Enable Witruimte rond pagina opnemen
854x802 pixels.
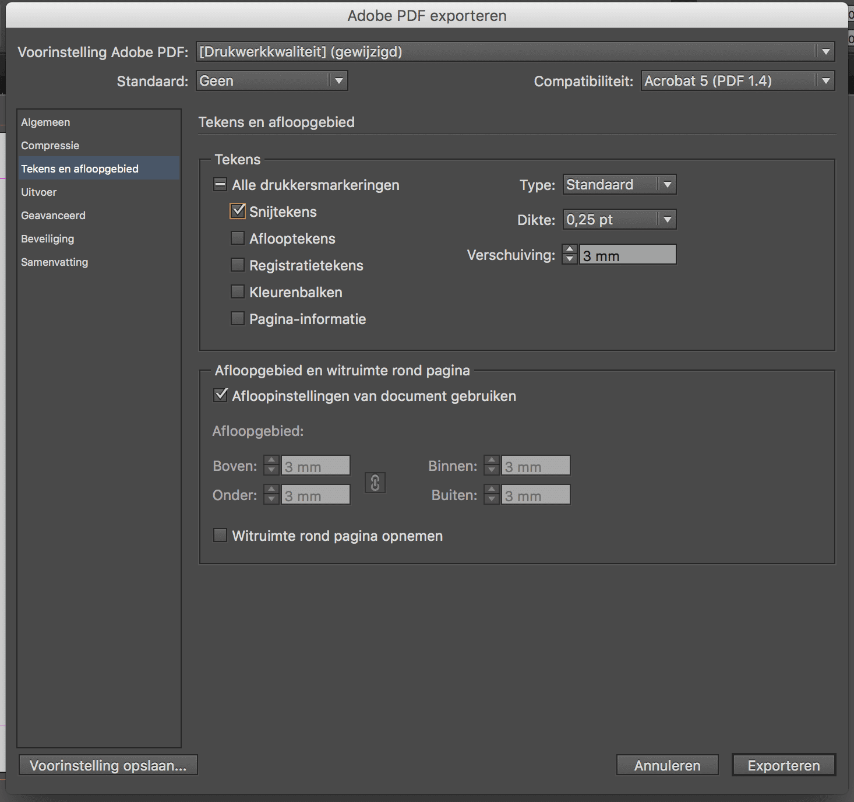click(x=220, y=535)
